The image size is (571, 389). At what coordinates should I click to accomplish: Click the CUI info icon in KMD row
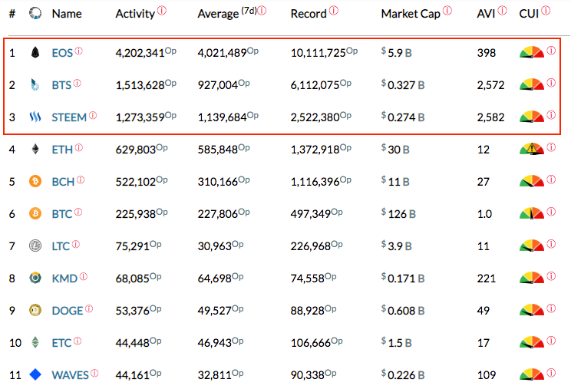[x=551, y=276]
